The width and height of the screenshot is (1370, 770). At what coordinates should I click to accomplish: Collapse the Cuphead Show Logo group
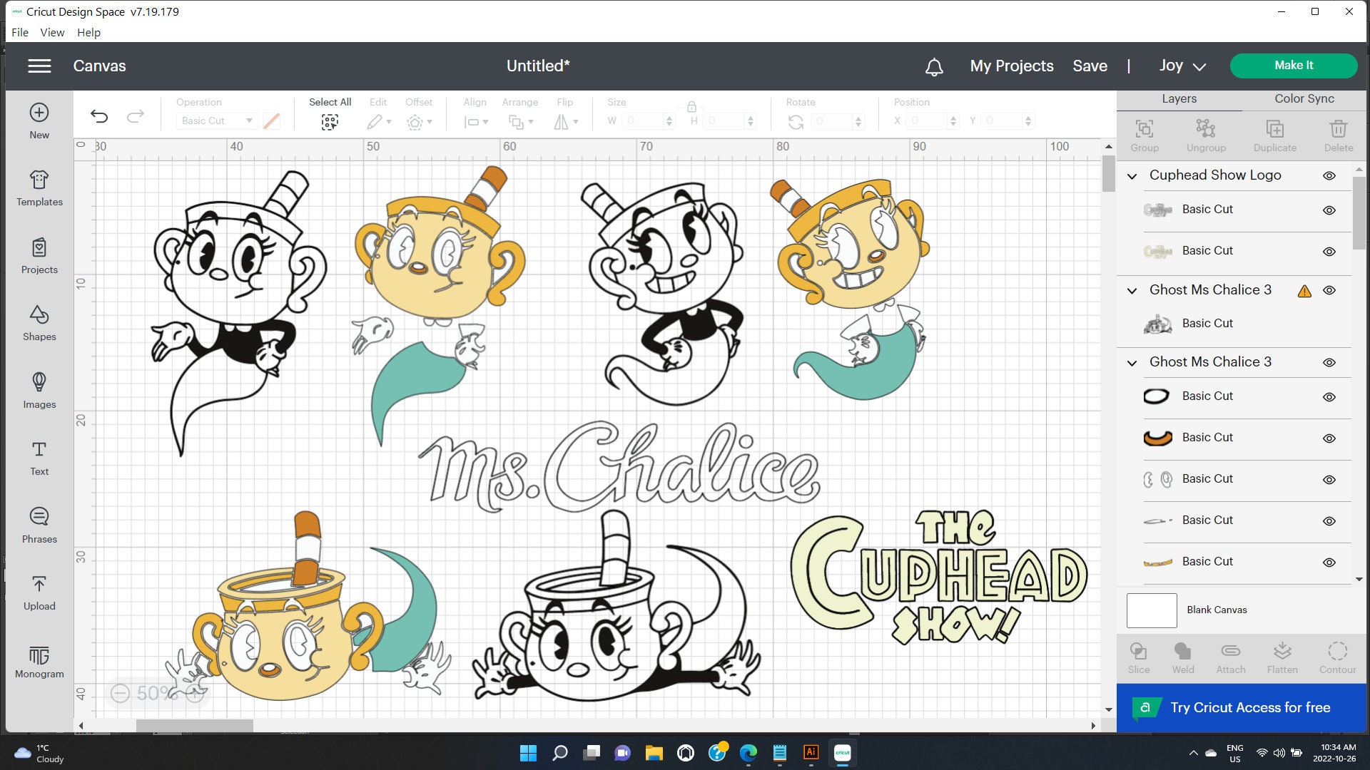1132,176
